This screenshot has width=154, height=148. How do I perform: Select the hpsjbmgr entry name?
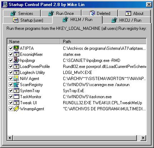click(x=28, y=60)
